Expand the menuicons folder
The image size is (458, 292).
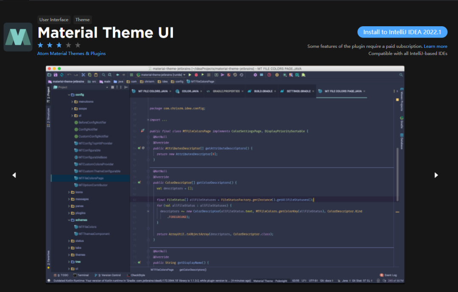72,102
